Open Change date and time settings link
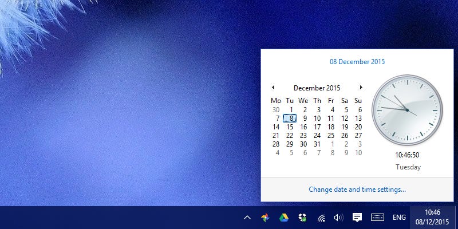Screen dimensions: 458x229 [x=357, y=189]
